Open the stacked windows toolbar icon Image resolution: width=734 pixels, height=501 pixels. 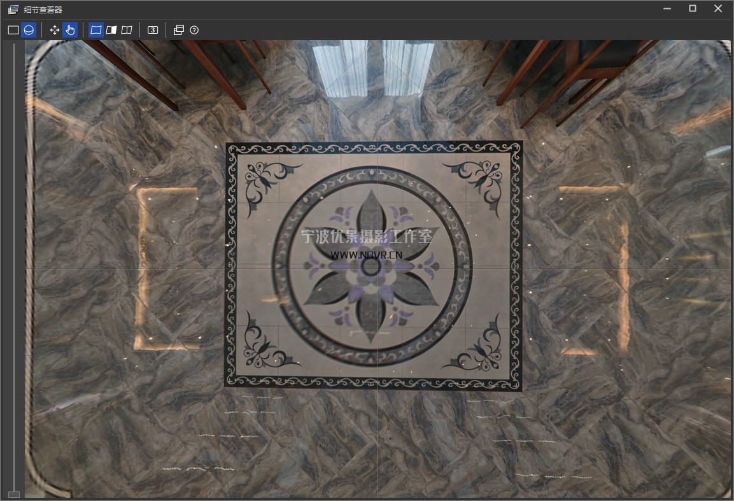click(179, 30)
